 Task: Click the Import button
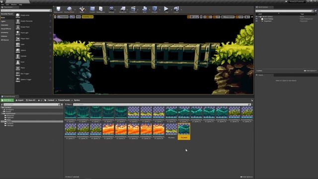click(19, 100)
